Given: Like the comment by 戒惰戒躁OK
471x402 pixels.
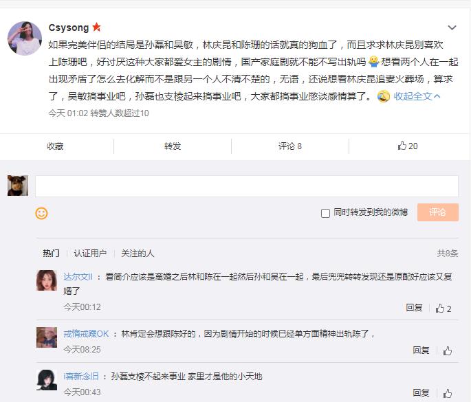Looking at the screenshot, I should click(448, 350).
